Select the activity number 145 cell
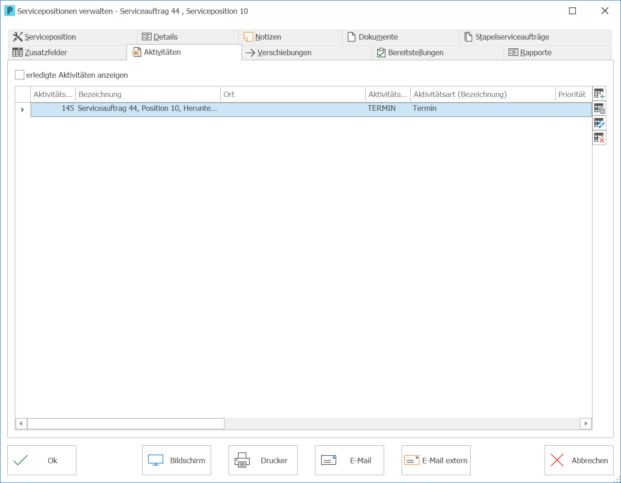The height and width of the screenshot is (483, 621). click(53, 109)
